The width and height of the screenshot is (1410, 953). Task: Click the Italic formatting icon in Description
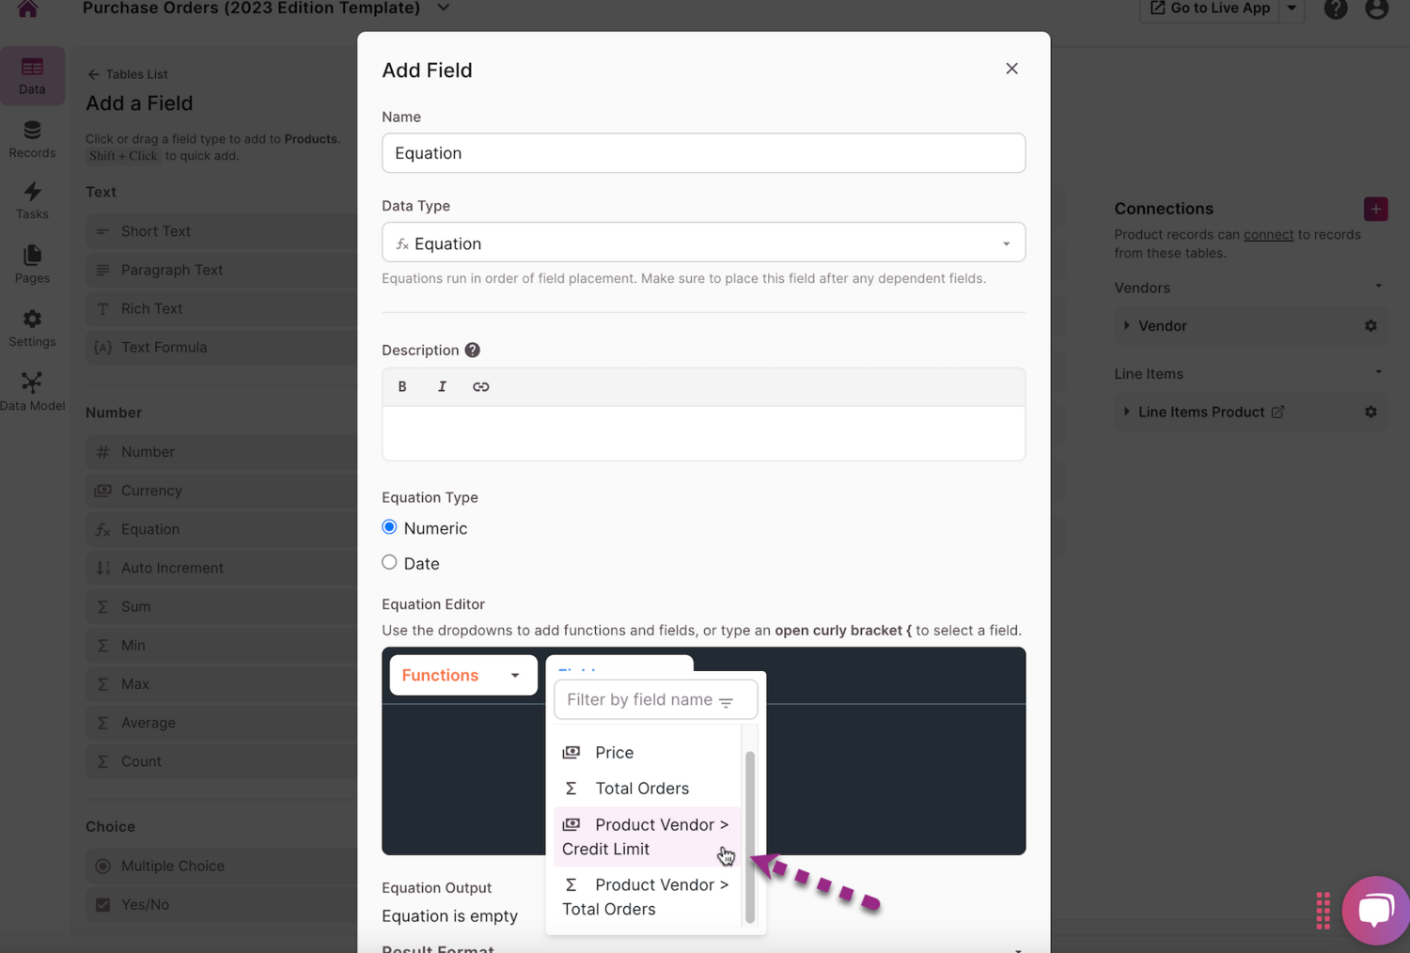tap(442, 386)
